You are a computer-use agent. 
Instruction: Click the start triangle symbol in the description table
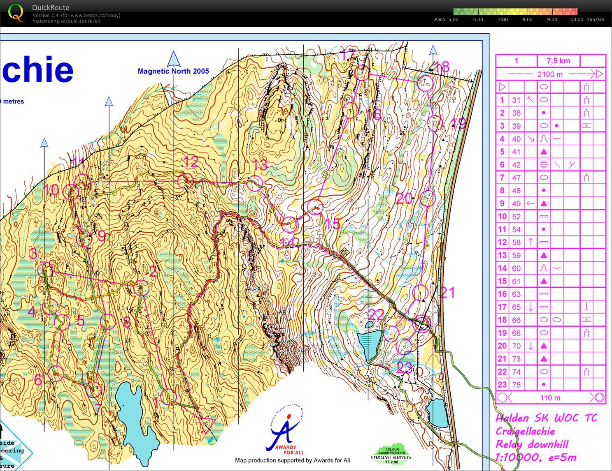[502, 87]
